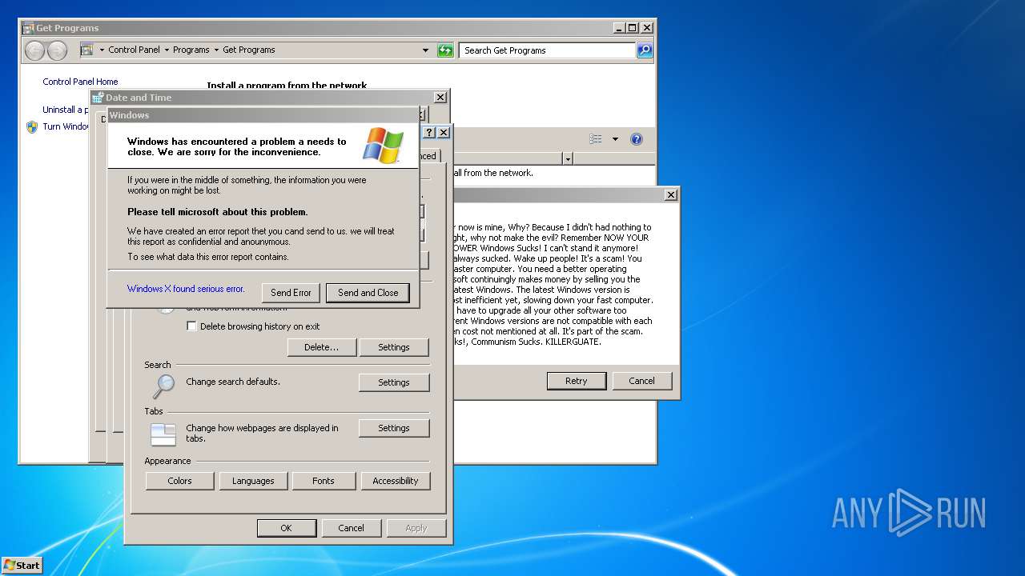Click the Date and Time title bar icon
This screenshot has width=1025, height=576.
(x=98, y=98)
